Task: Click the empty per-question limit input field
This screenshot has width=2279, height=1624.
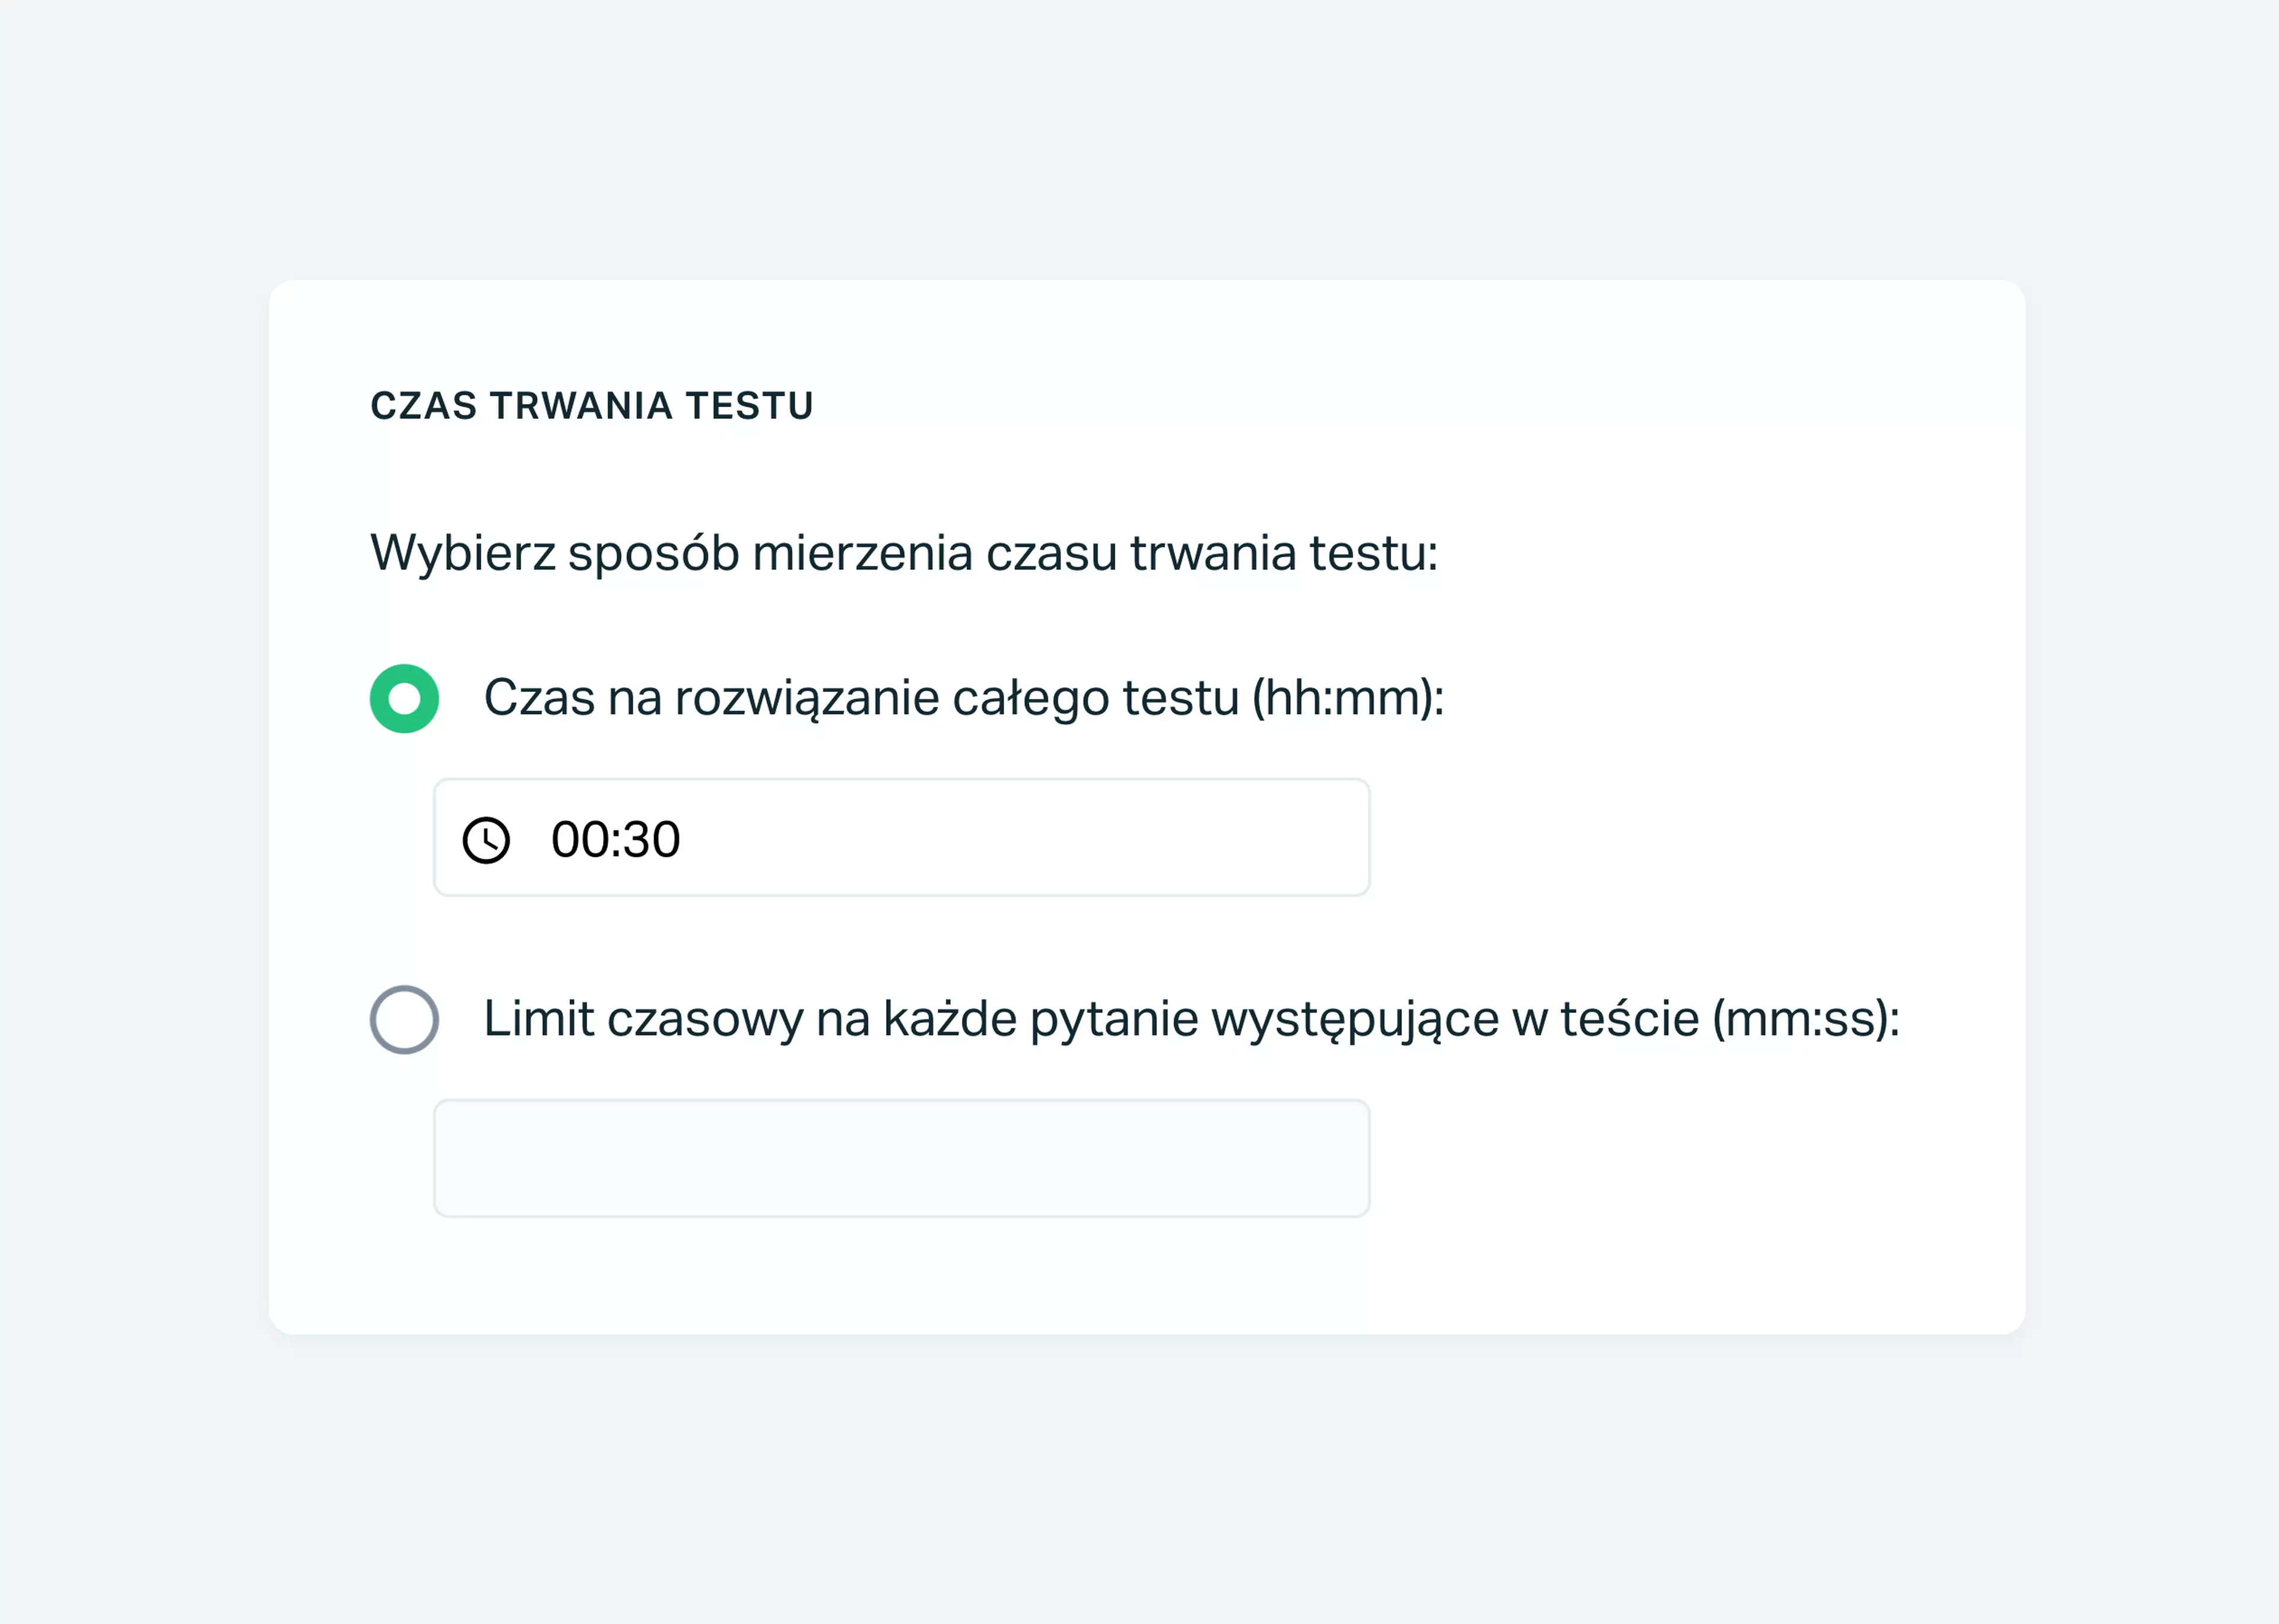Action: click(x=901, y=1158)
